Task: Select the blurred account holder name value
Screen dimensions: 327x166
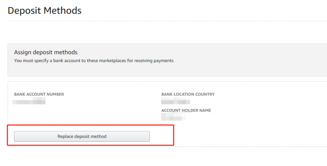Action: 173,117
